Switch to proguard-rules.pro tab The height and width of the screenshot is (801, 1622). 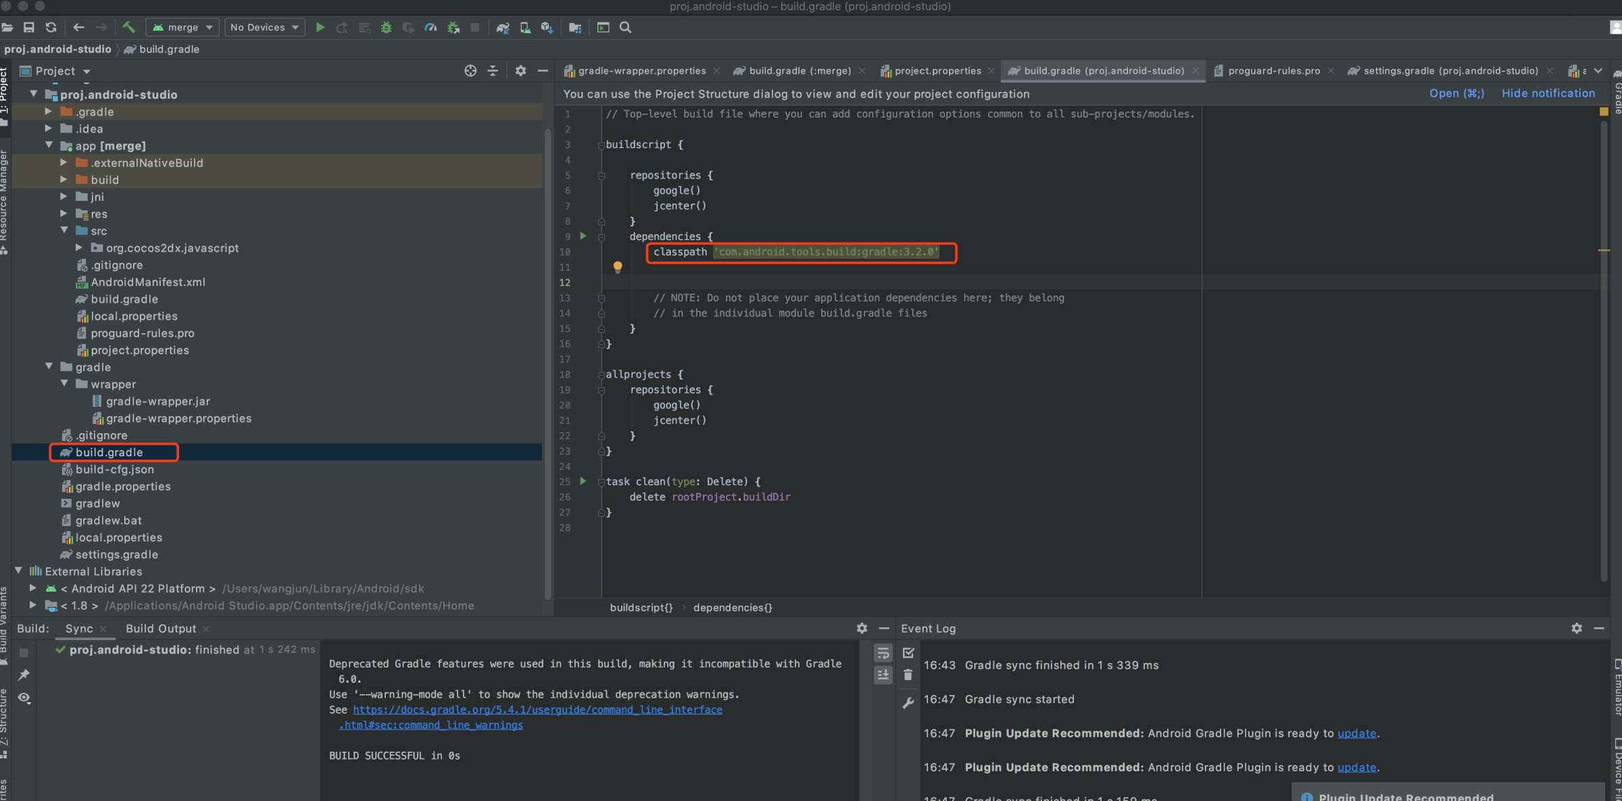click(1273, 71)
